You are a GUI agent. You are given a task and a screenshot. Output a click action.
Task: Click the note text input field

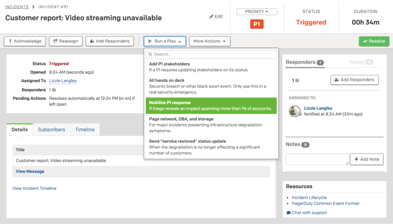click(317, 159)
